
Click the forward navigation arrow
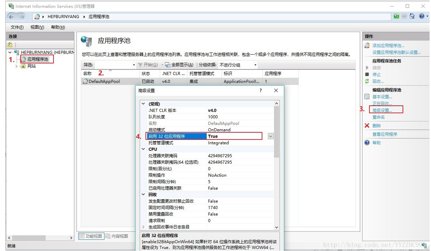click(22, 17)
